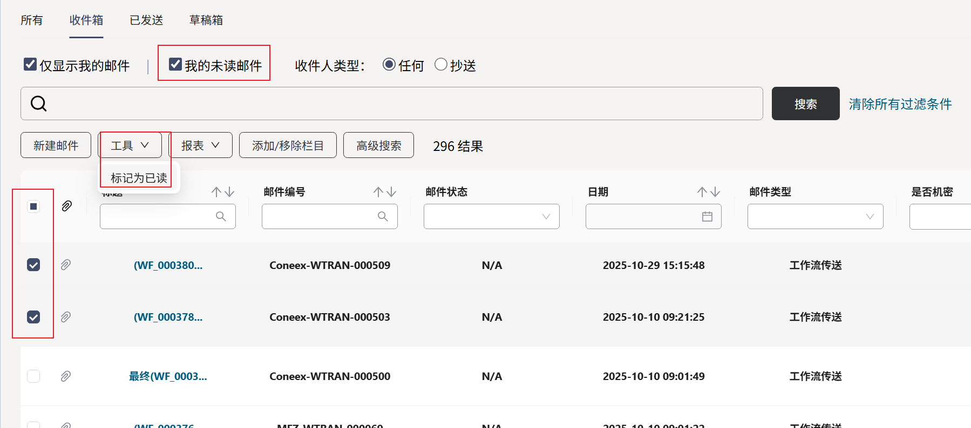Click sort arrows in 日期 column header
The image size is (971, 428).
708,192
